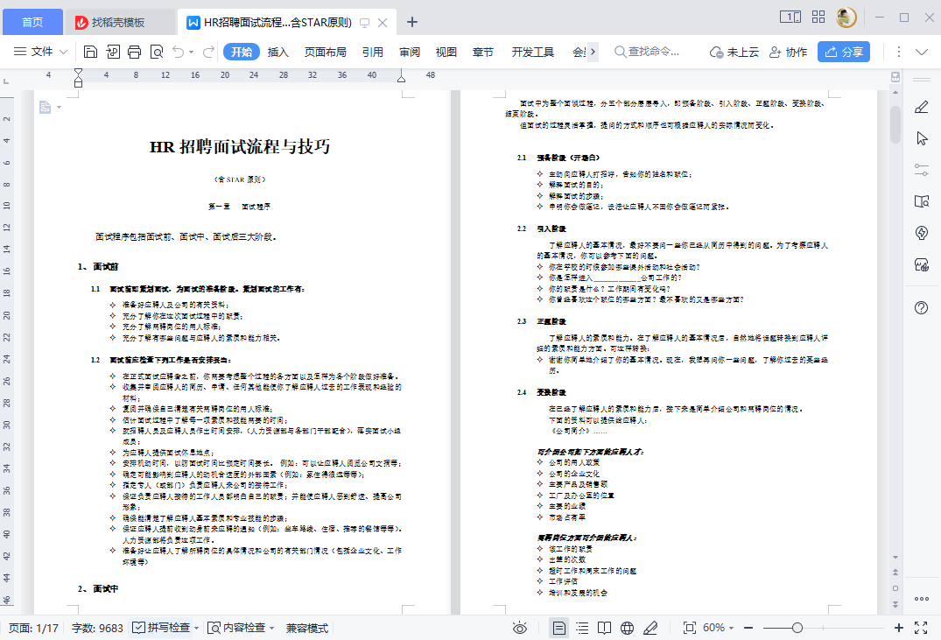Show more ribbon tabs arrow
941x640 pixels.
click(x=593, y=53)
